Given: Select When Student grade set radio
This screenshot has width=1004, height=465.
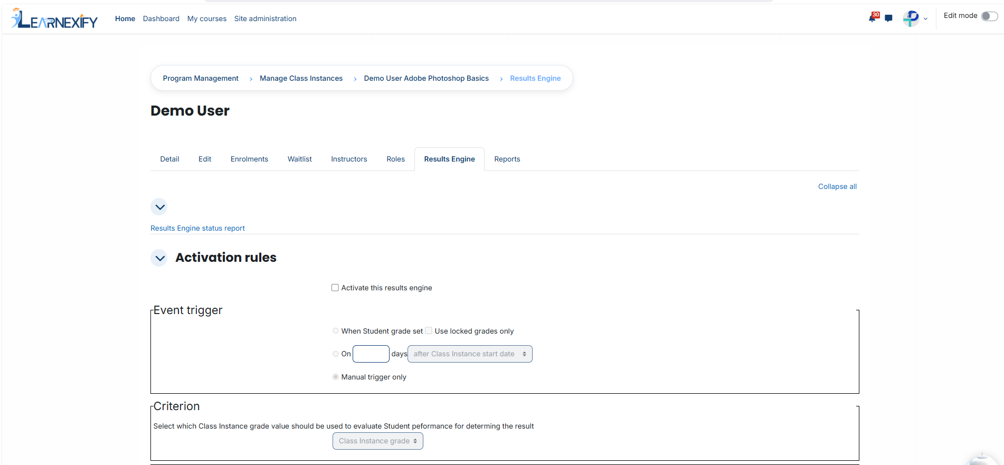Looking at the screenshot, I should coord(336,331).
